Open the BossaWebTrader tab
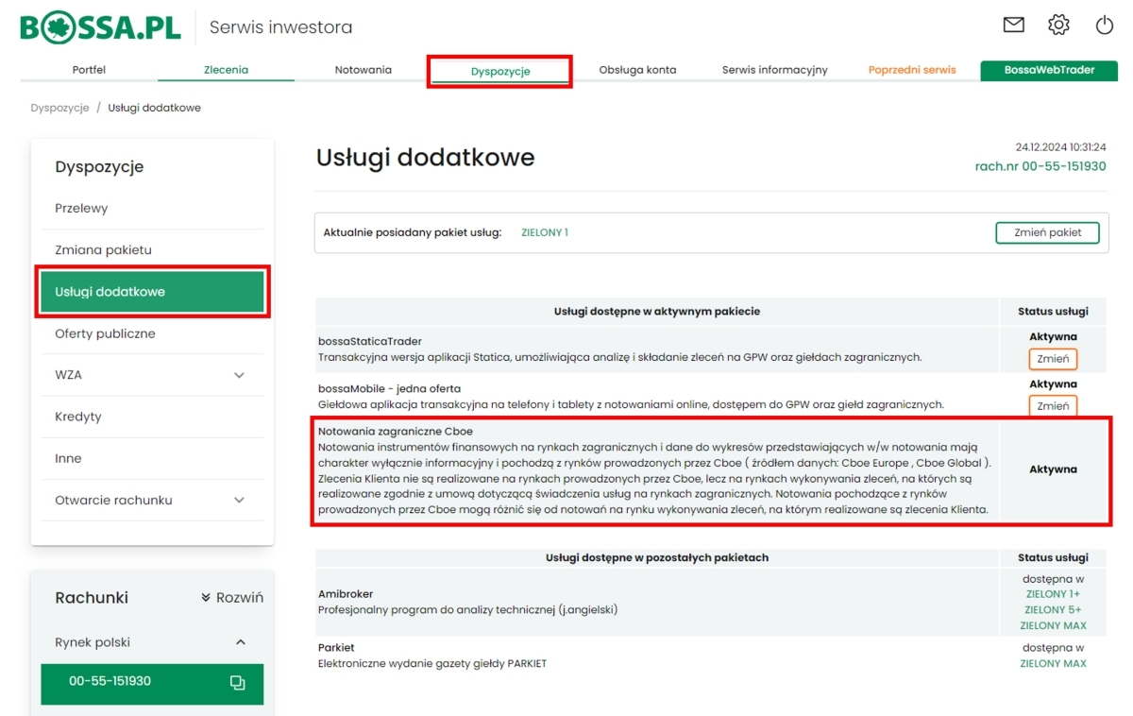Screen dimensions: 1133x716 coord(1048,70)
